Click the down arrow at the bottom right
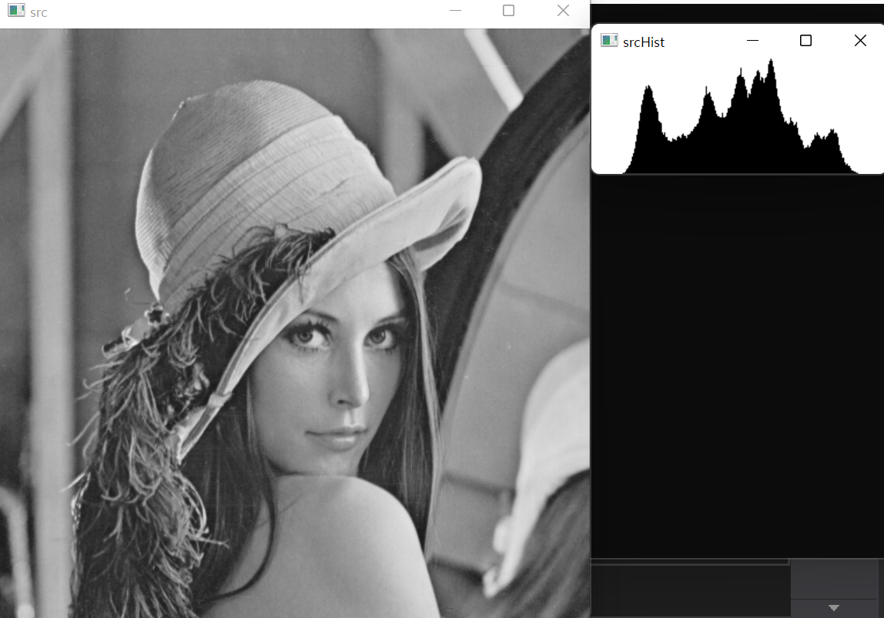Image resolution: width=884 pixels, height=618 pixels. [x=834, y=608]
